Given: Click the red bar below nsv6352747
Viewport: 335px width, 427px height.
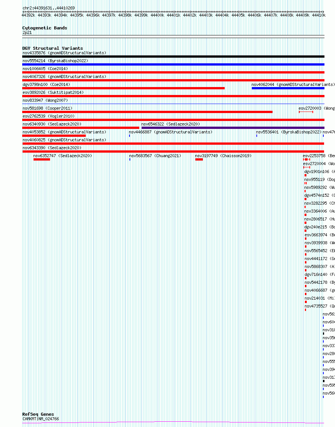Looking at the screenshot, I should (x=42, y=159).
